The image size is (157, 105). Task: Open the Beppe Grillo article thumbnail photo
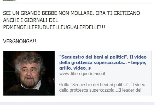tap(29, 73)
